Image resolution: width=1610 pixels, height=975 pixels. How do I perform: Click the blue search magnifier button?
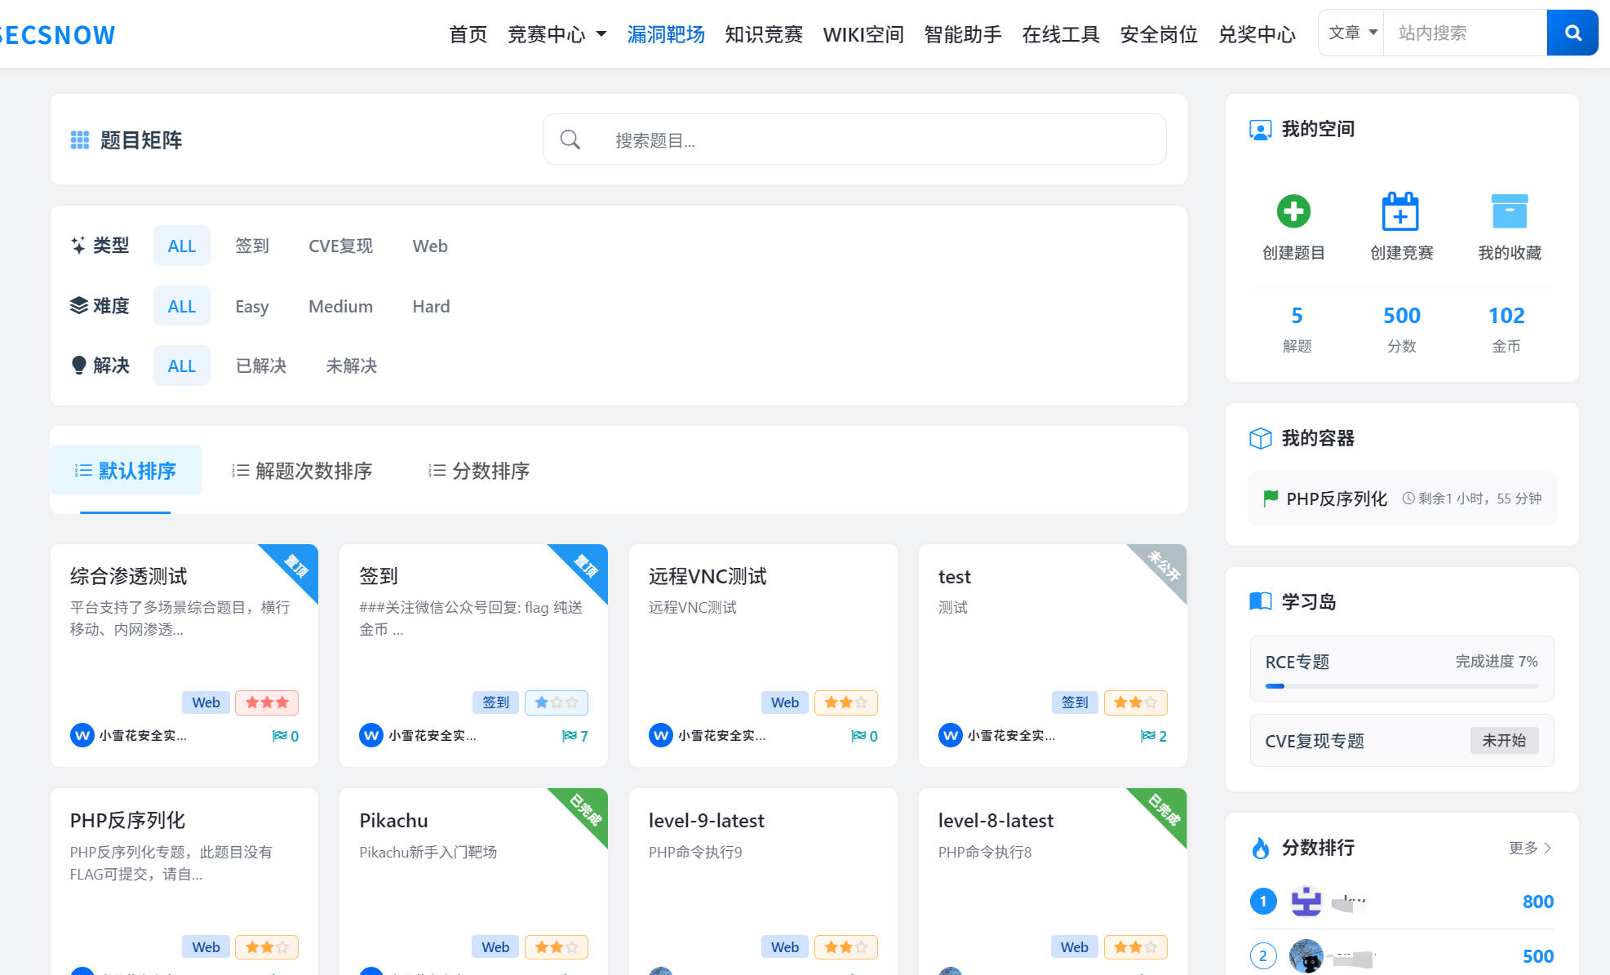tap(1572, 33)
